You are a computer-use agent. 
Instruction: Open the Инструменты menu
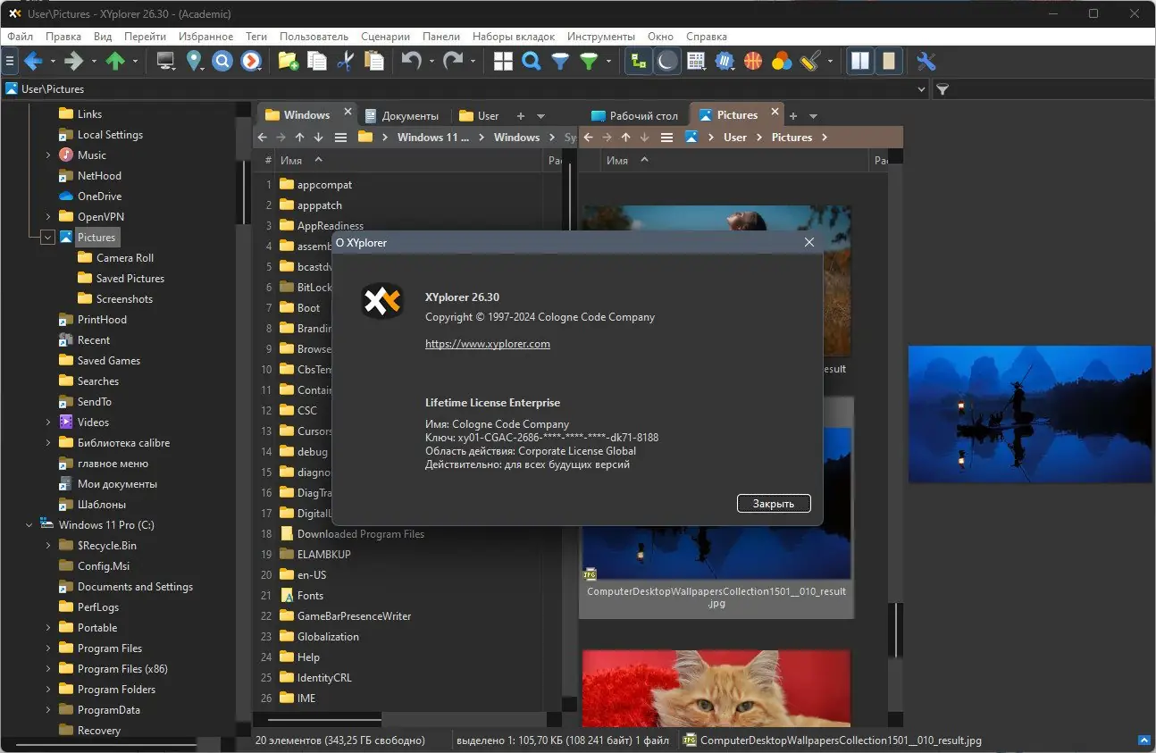[600, 37]
